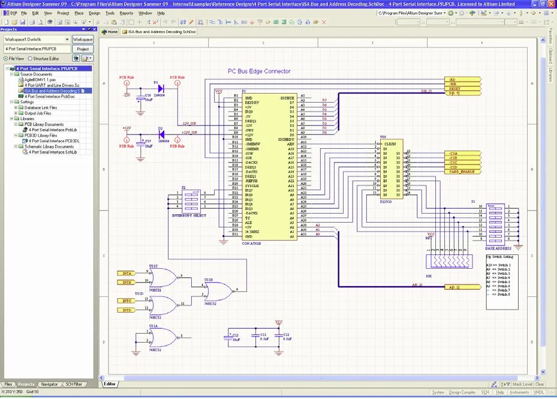Click the compile project icon beside radio buttons

click(76, 58)
